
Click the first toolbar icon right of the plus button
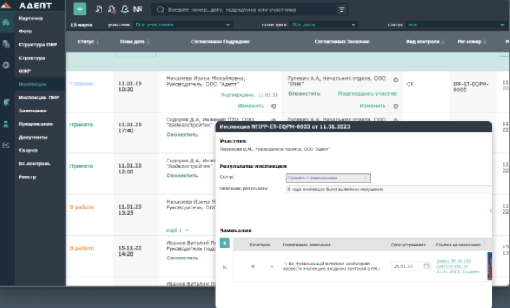pos(99,9)
